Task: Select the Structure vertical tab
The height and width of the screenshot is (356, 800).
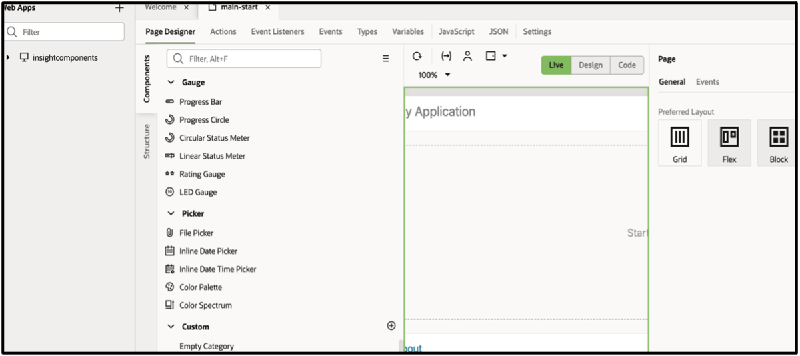Action: click(147, 141)
